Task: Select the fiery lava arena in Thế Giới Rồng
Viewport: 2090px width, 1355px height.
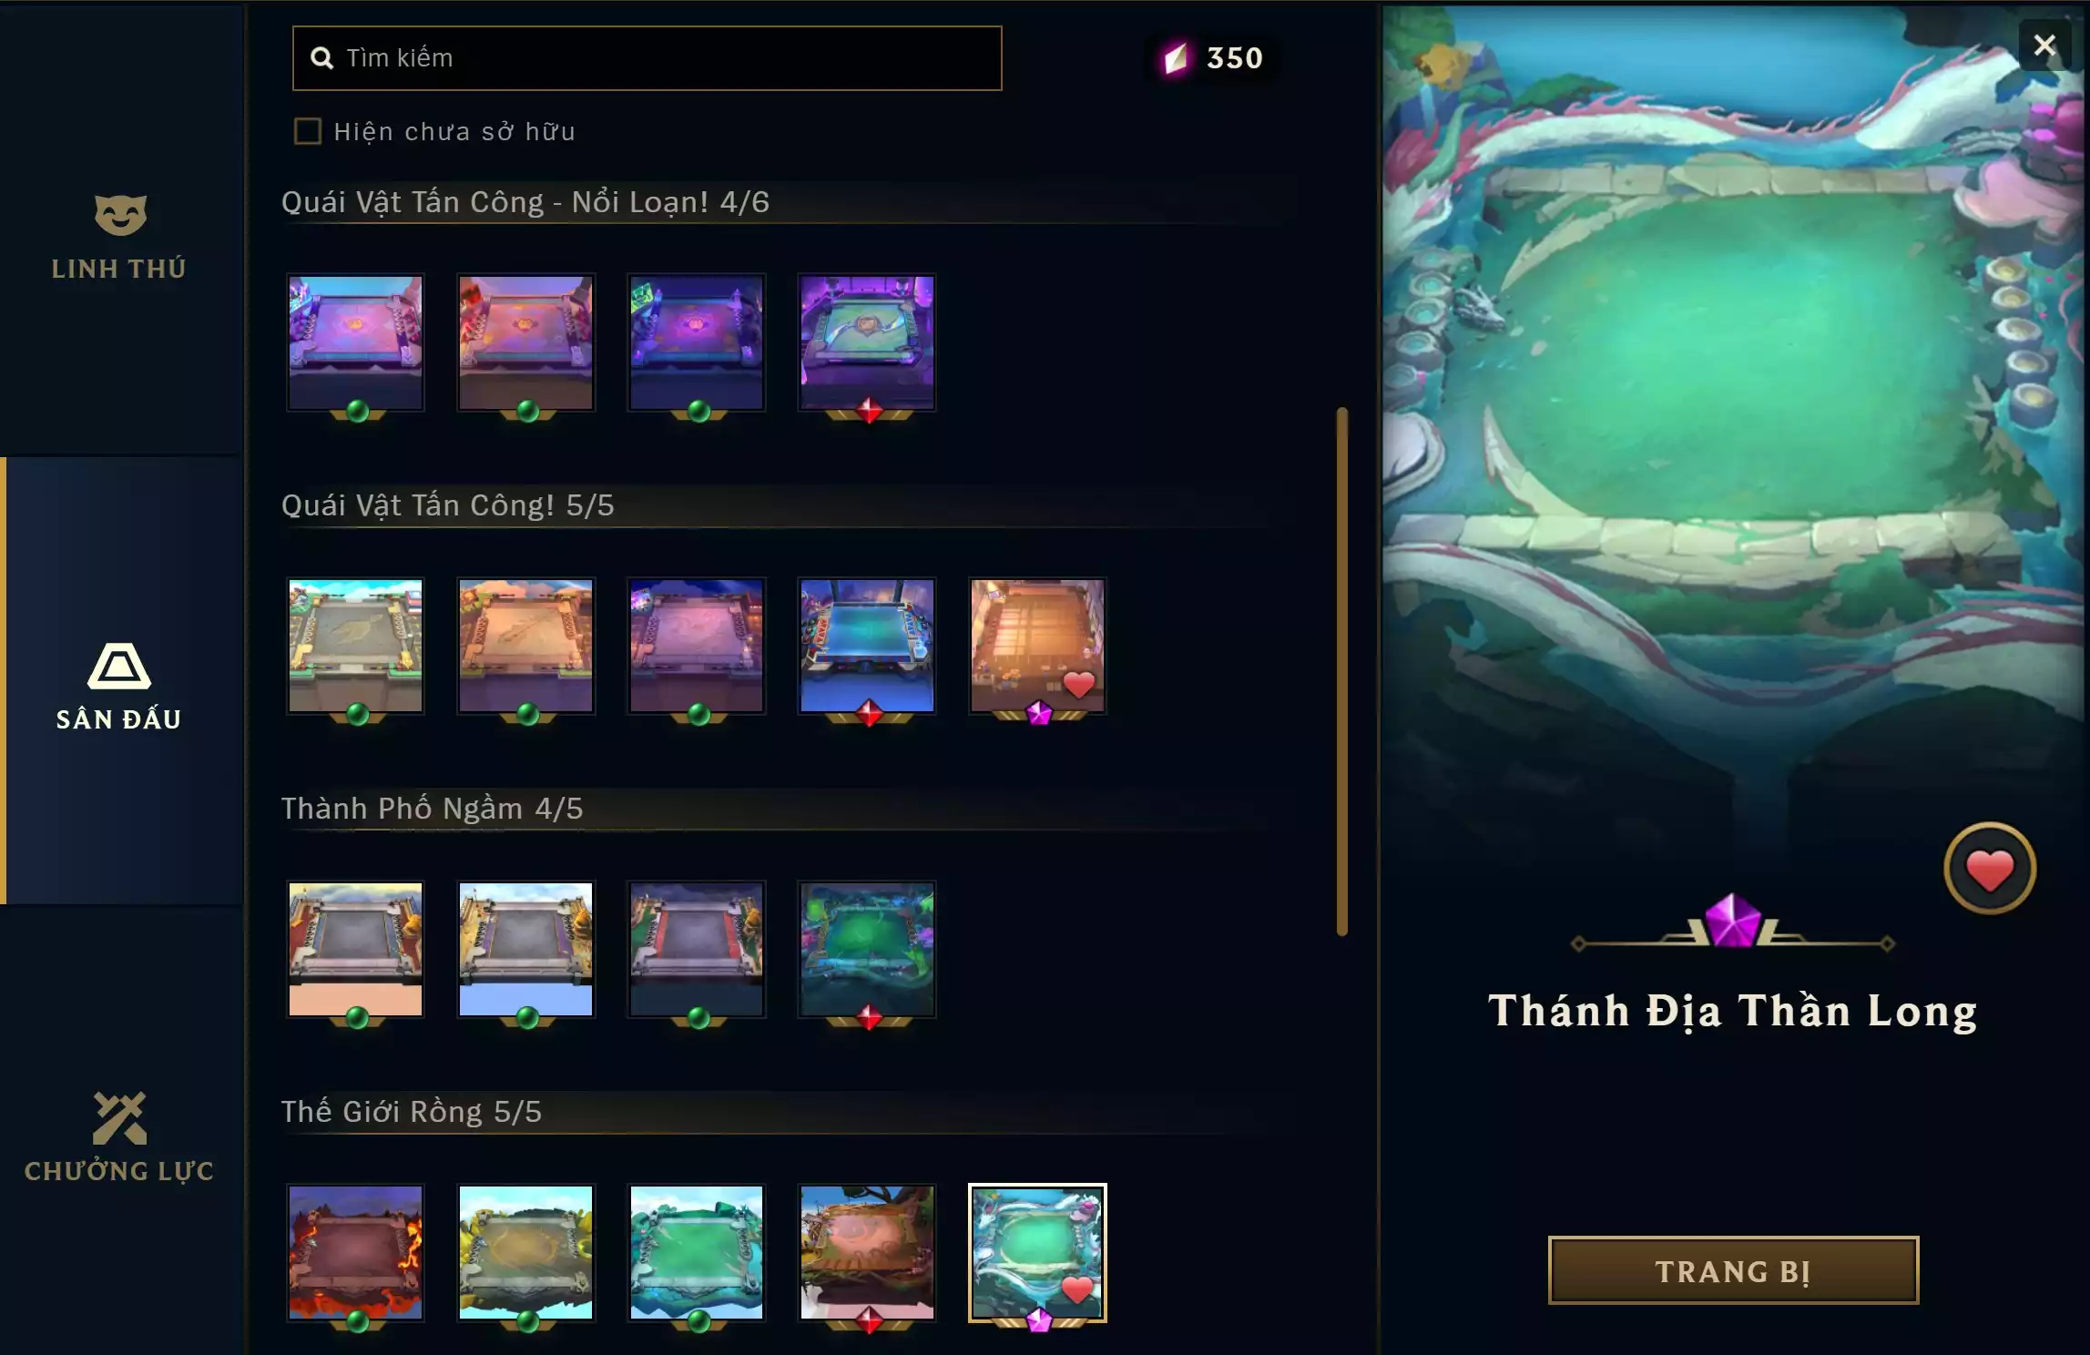Action: point(355,1252)
